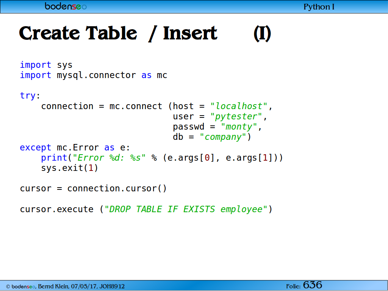Image resolution: width=388 pixels, height=291 pixels.
Task: Click the 'except mc.Error as e:' line
Action: (75, 147)
